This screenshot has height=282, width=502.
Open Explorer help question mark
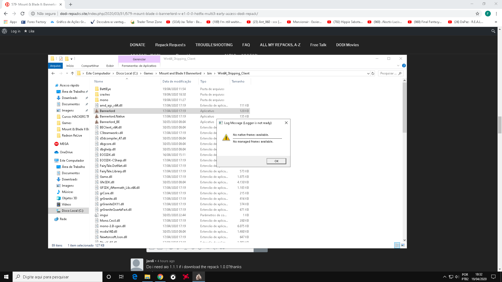coord(404,66)
